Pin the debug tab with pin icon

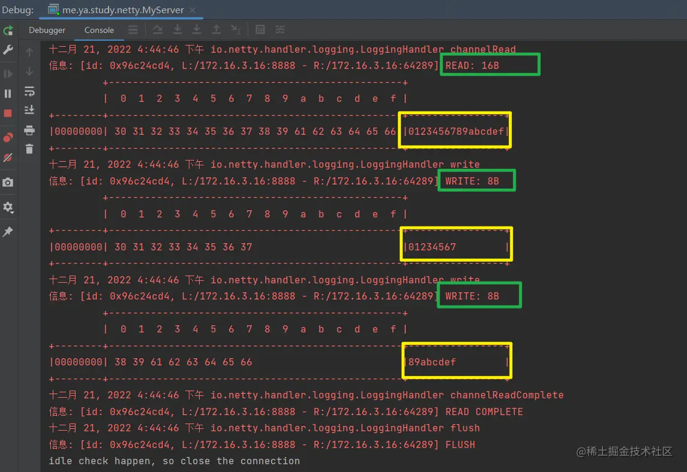click(x=8, y=232)
